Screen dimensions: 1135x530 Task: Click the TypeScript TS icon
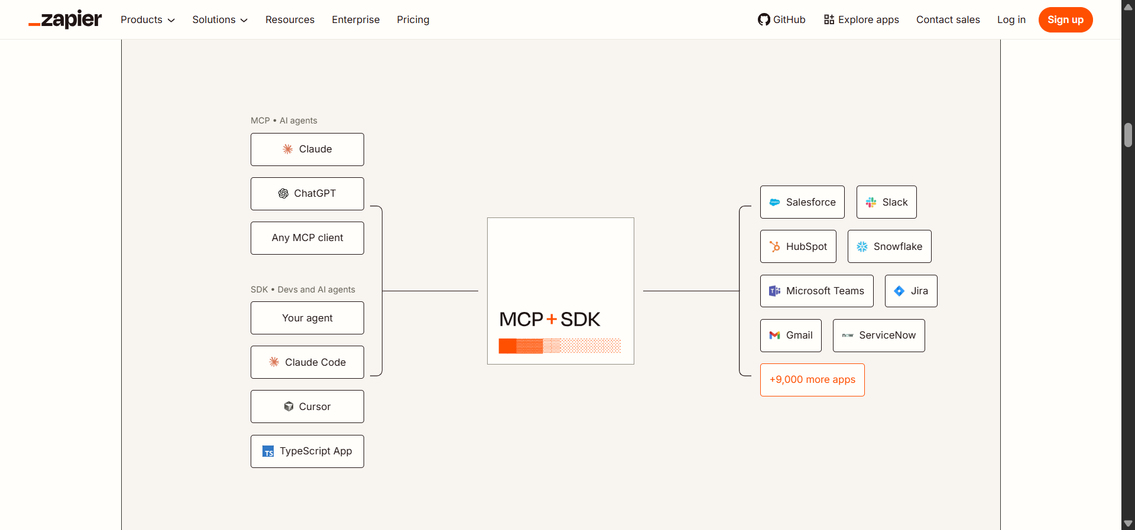coord(268,451)
